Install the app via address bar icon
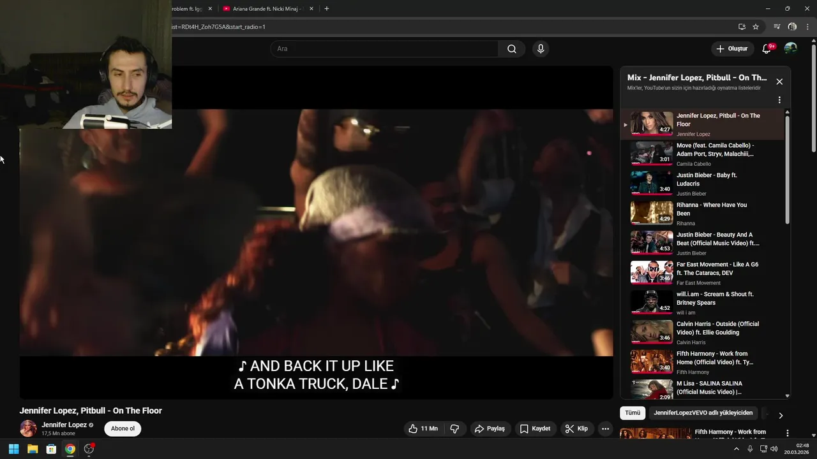The image size is (817, 459). tap(742, 27)
